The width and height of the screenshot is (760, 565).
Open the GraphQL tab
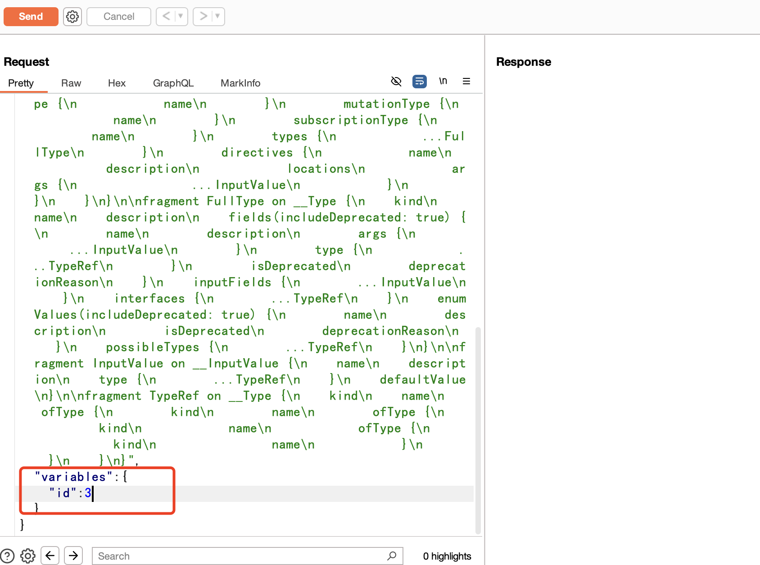[173, 83]
